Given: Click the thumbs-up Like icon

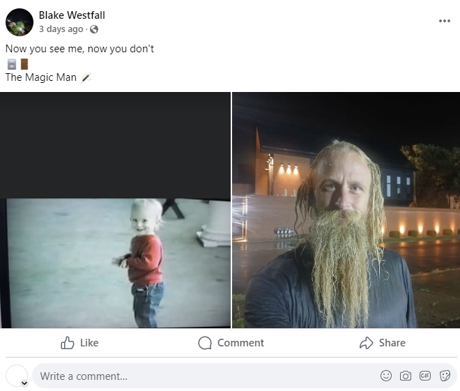Looking at the screenshot, I should pyautogui.click(x=68, y=343).
